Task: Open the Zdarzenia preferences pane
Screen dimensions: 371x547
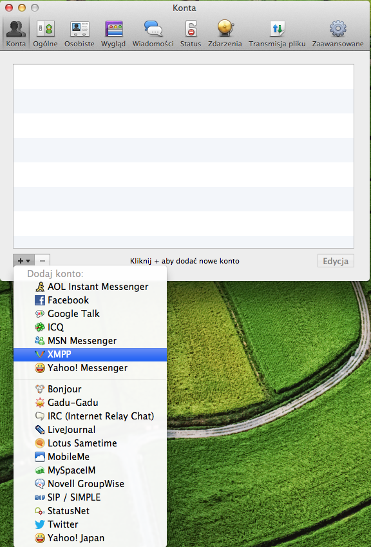Action: pos(225,34)
